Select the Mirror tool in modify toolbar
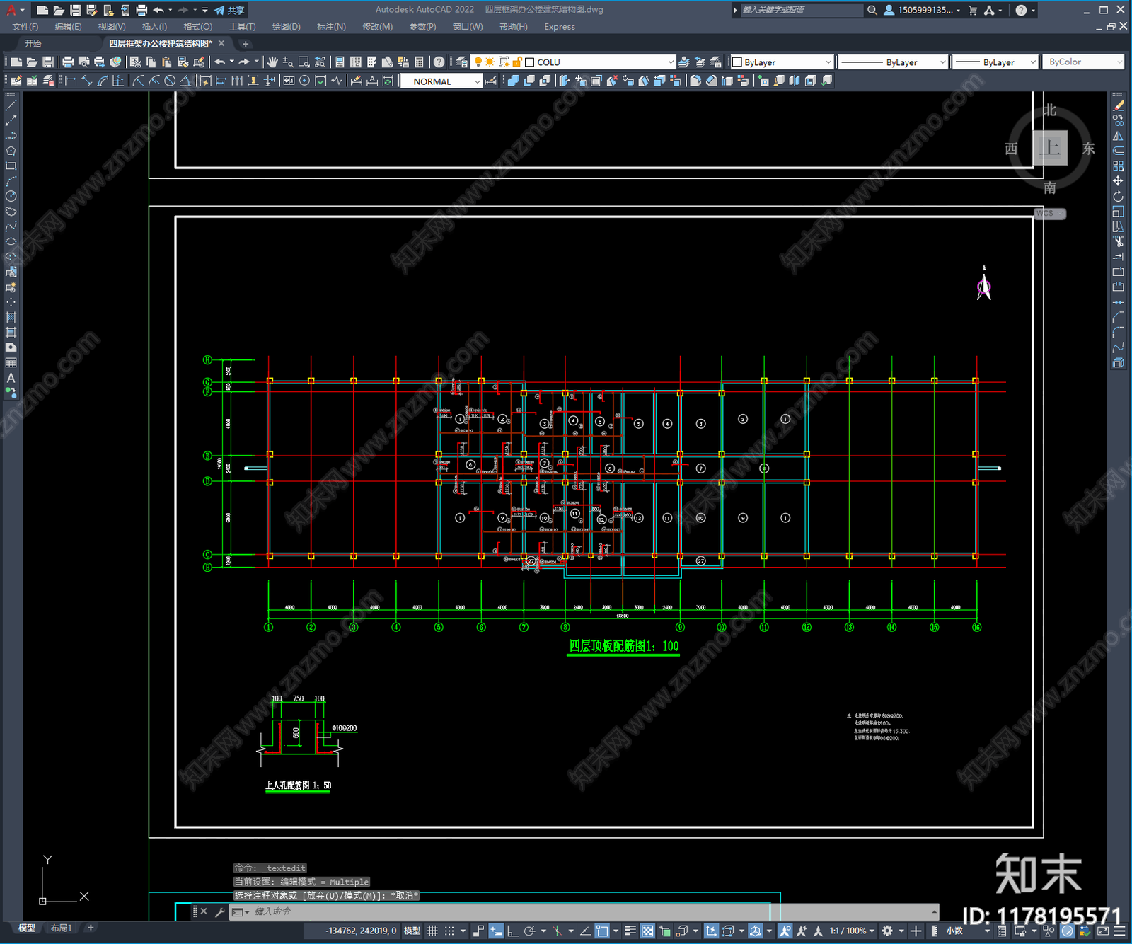This screenshot has width=1132, height=944. [1118, 136]
